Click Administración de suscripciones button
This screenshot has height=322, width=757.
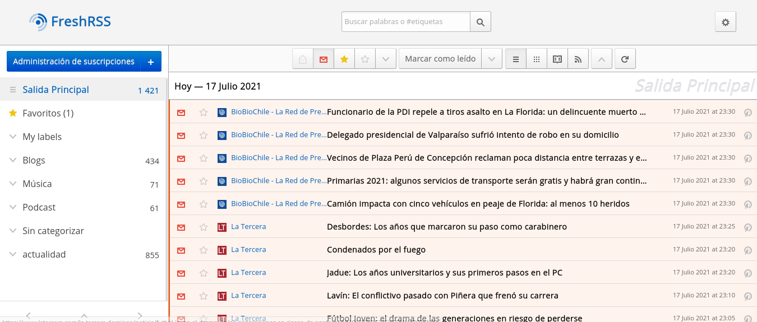[x=73, y=62]
